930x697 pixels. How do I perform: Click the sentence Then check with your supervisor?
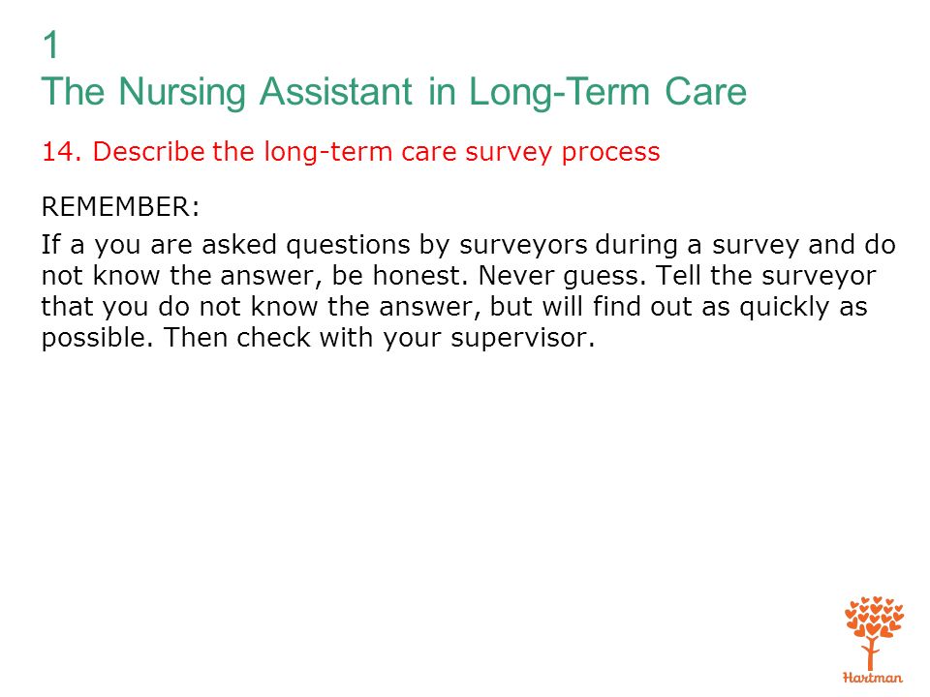(379, 339)
